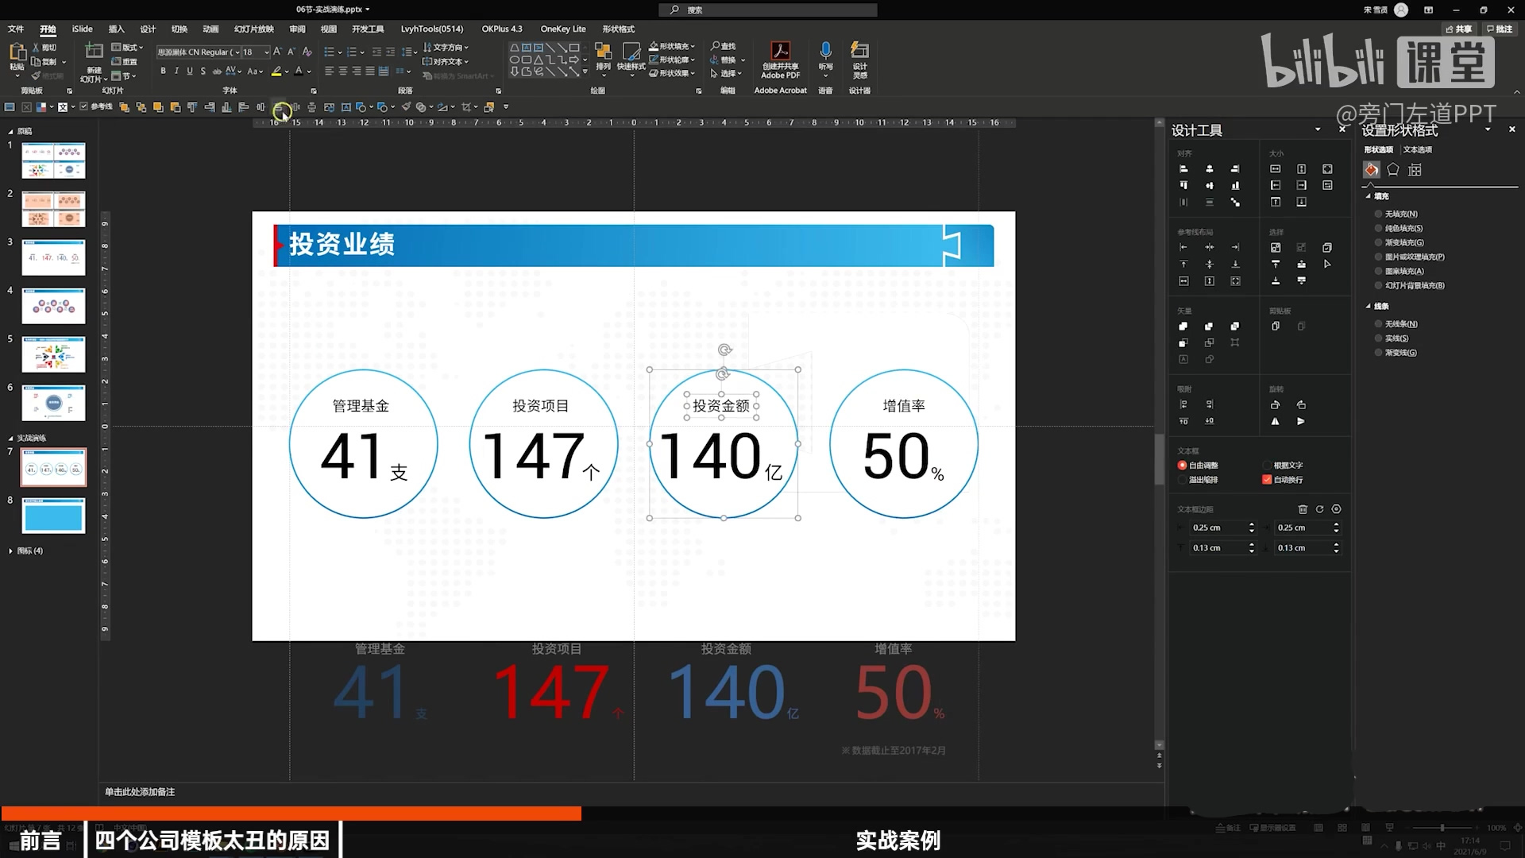This screenshot has width=1525, height=858.
Task: Click the 排列 Arrange icon
Action: point(604,52)
